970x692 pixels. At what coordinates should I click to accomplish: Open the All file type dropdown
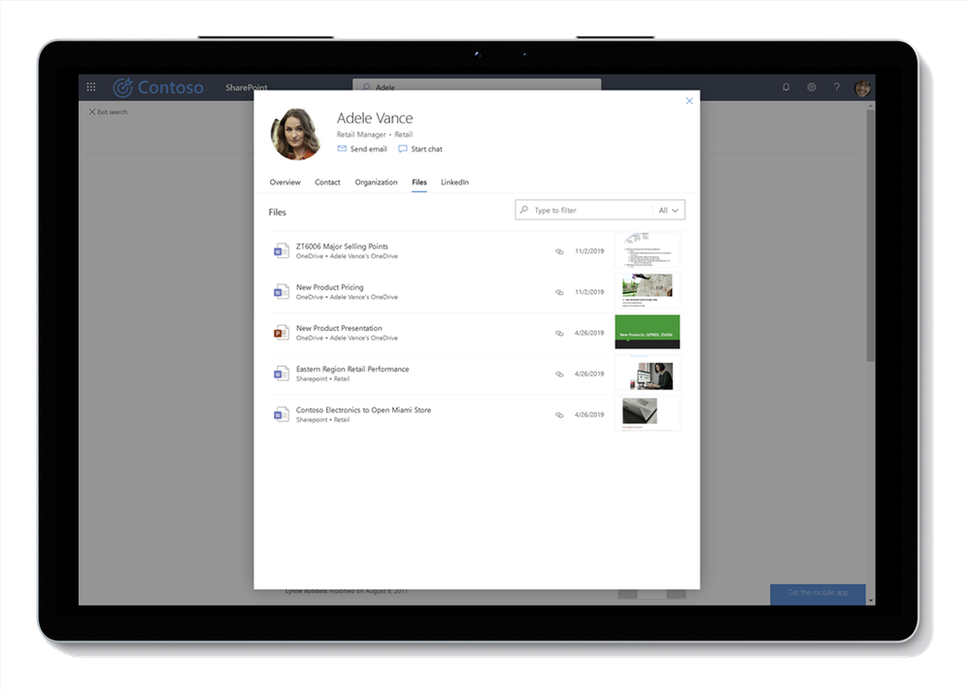(669, 211)
